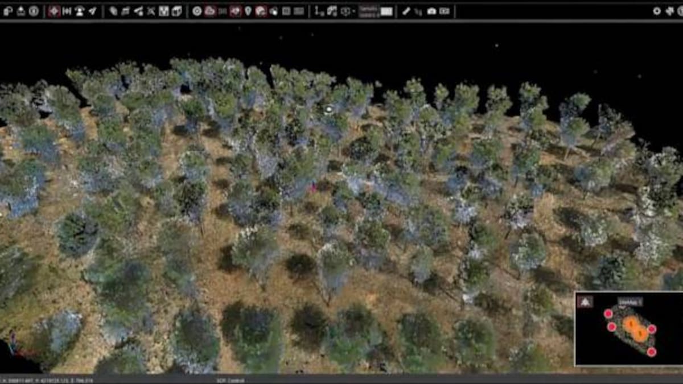Click the layered map tools icon
Viewport: 683px width, 384px height.
coord(332,11)
